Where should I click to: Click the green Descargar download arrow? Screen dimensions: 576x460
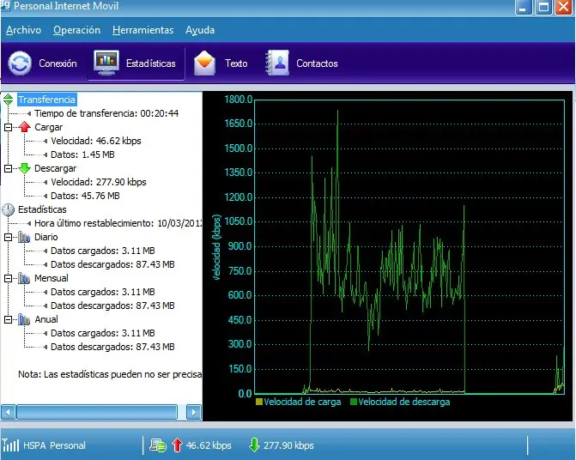[25, 168]
